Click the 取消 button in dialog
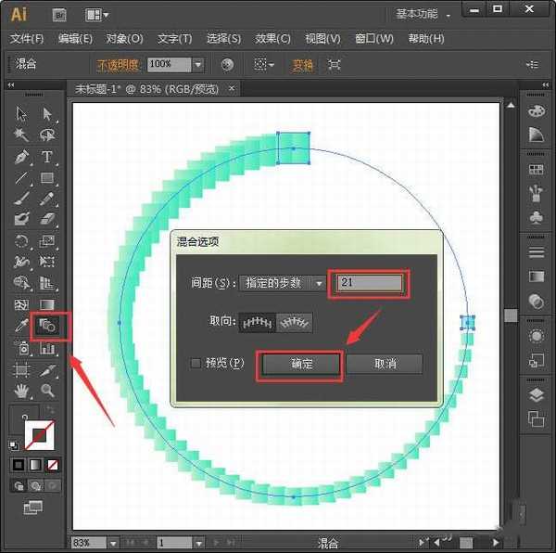The width and height of the screenshot is (556, 553). pos(385,364)
